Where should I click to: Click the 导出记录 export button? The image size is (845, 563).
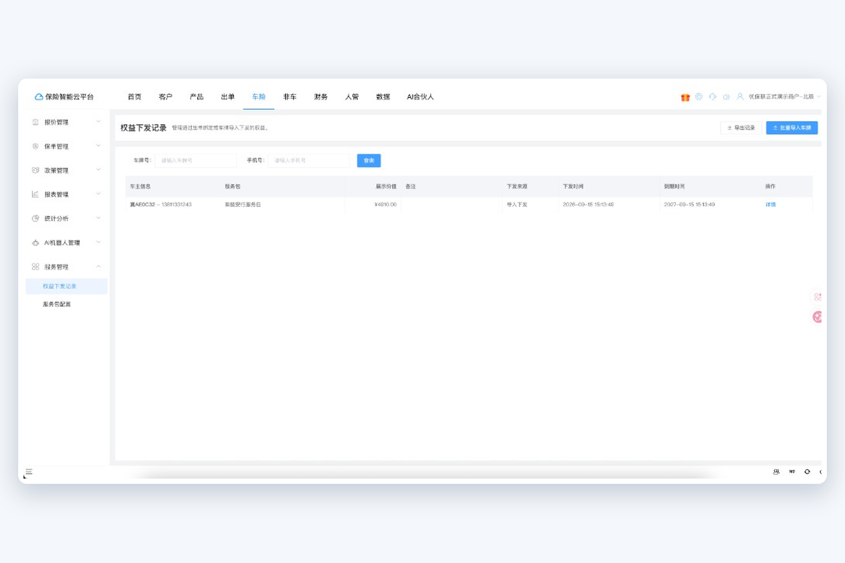pyautogui.click(x=741, y=128)
